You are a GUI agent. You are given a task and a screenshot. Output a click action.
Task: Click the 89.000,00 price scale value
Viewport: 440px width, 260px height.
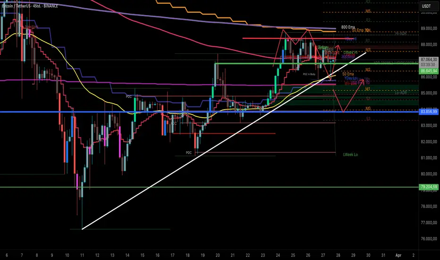(429, 28)
